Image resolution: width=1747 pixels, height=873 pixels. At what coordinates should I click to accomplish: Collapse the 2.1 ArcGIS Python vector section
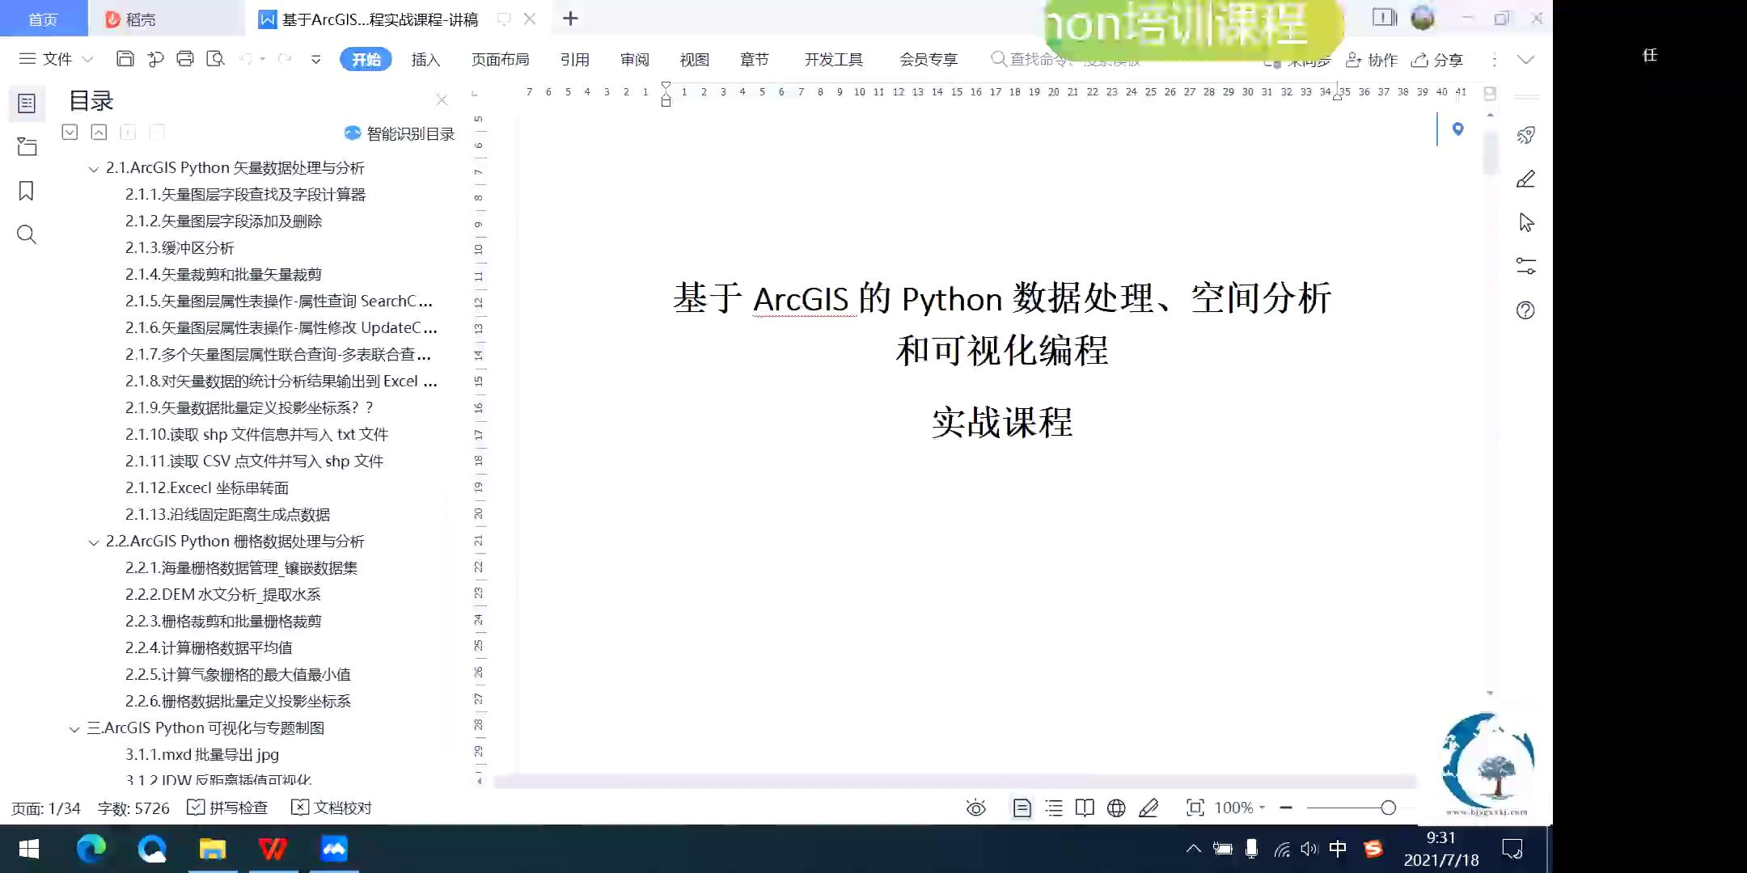pos(94,169)
